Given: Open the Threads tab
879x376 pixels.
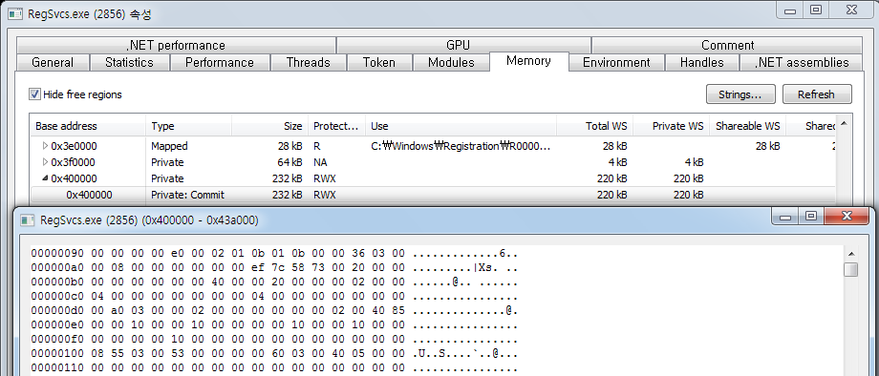Looking at the screenshot, I should (309, 62).
